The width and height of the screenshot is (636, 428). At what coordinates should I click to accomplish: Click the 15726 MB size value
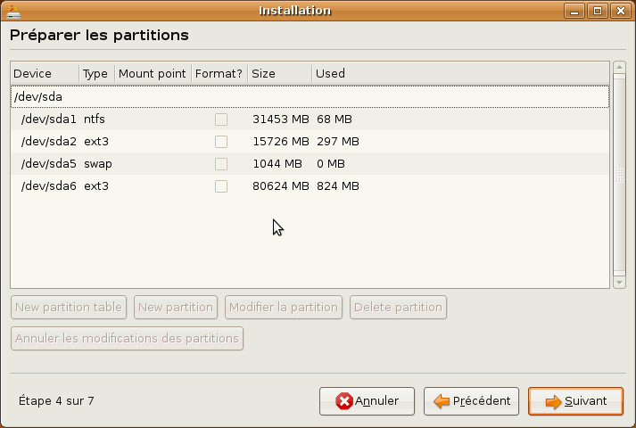(281, 142)
